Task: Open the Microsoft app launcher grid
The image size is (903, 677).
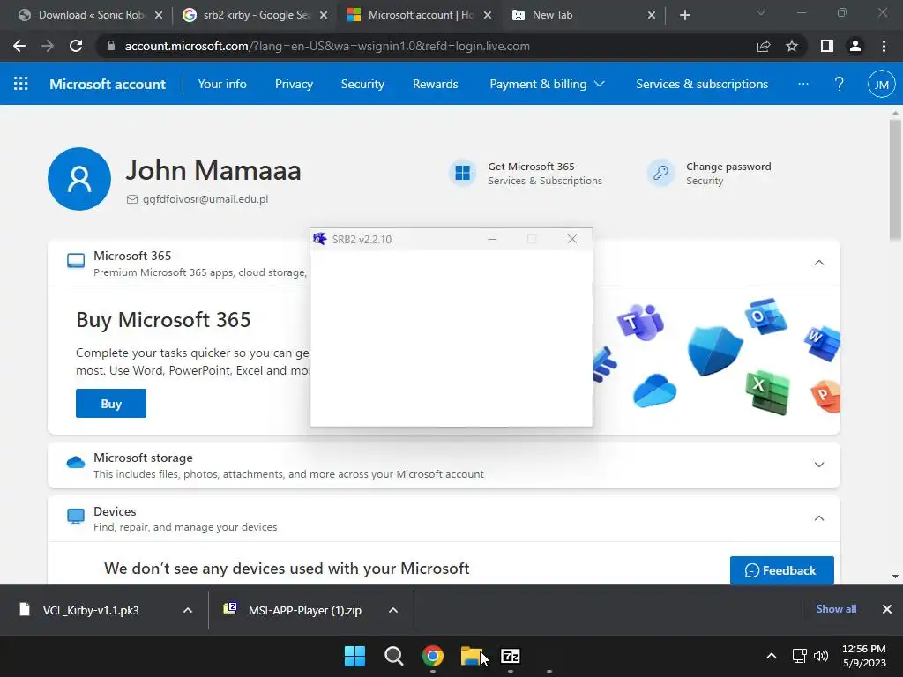Action: pos(21,84)
